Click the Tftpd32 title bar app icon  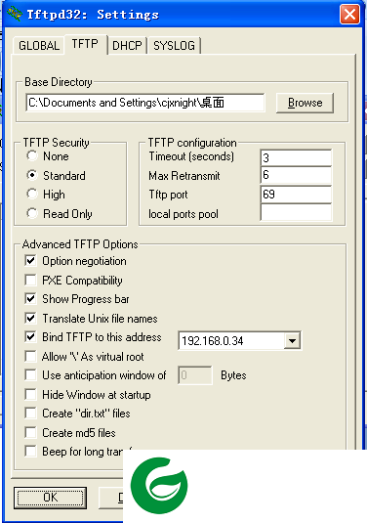tap(15, 15)
